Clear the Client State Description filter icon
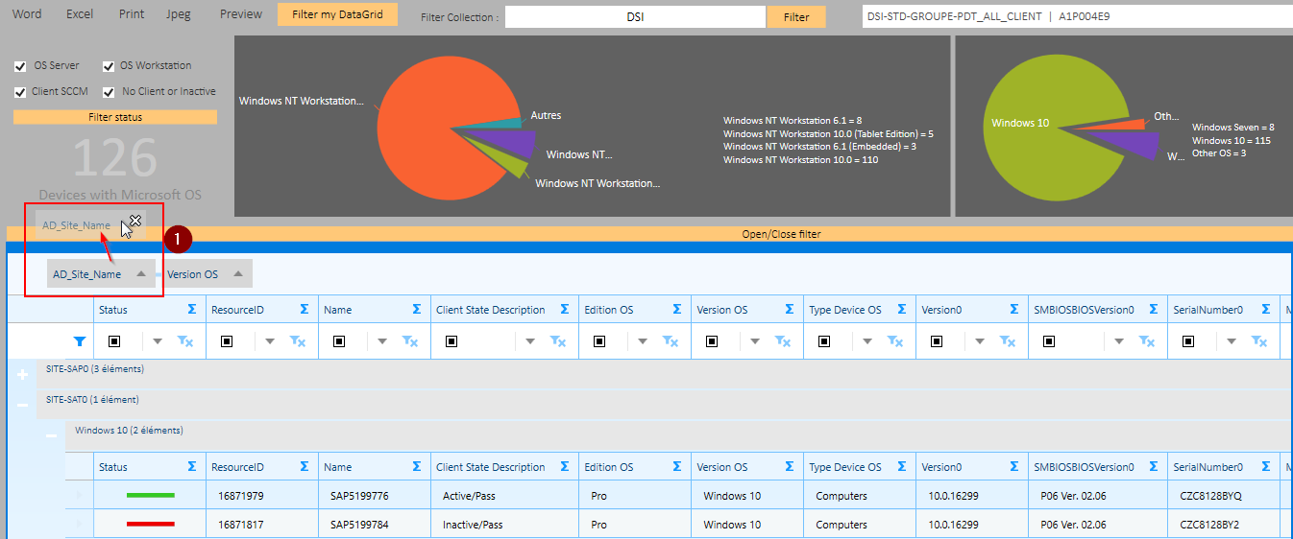This screenshot has height=539, width=1293. click(x=559, y=340)
